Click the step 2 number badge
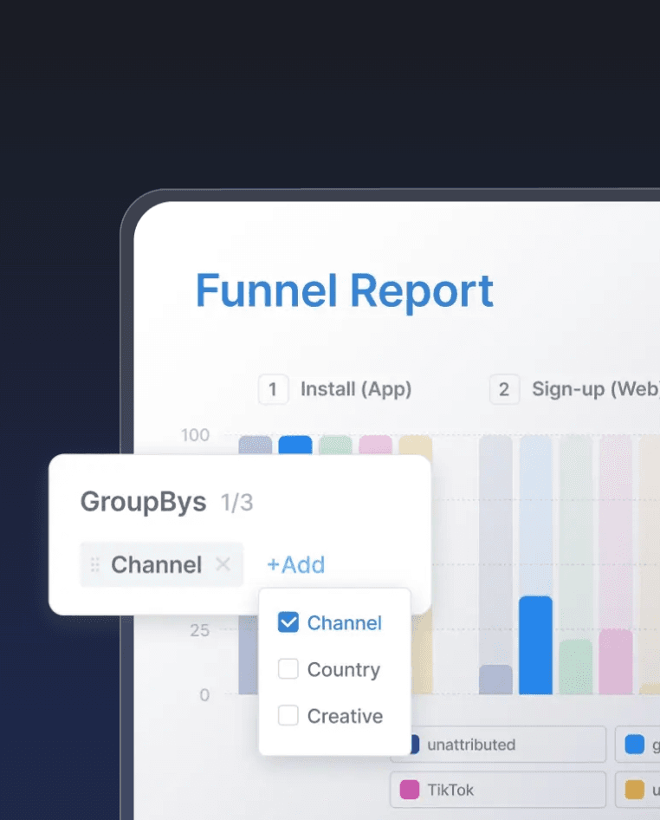Screen dimensions: 660x820 pyautogui.click(x=504, y=389)
